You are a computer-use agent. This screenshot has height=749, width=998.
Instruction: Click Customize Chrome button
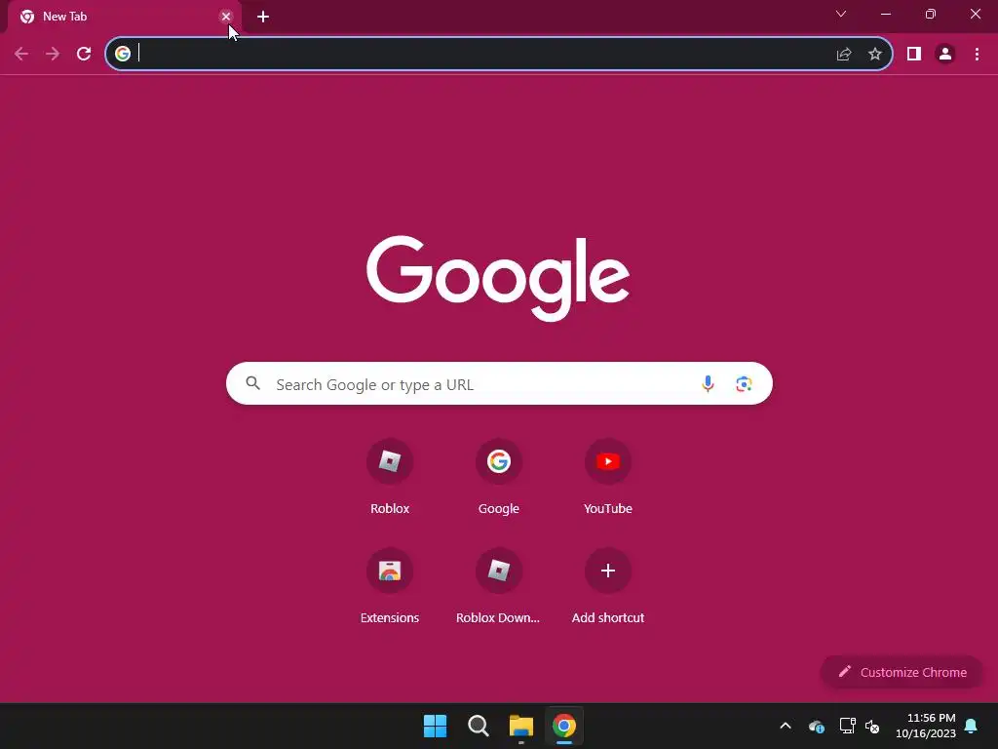902,672
